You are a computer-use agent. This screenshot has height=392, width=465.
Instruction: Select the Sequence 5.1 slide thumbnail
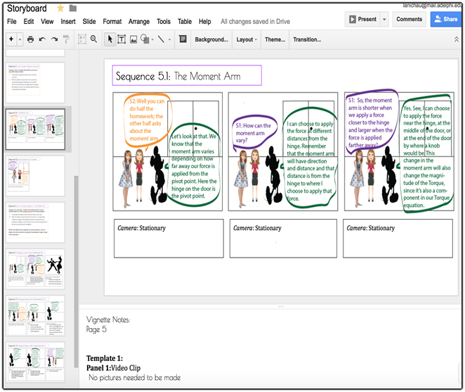click(35, 129)
